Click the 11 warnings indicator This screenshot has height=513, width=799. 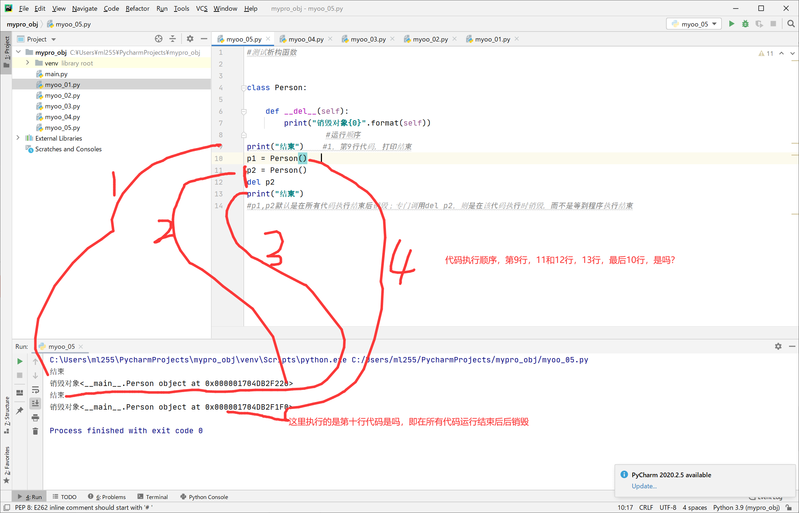click(766, 53)
